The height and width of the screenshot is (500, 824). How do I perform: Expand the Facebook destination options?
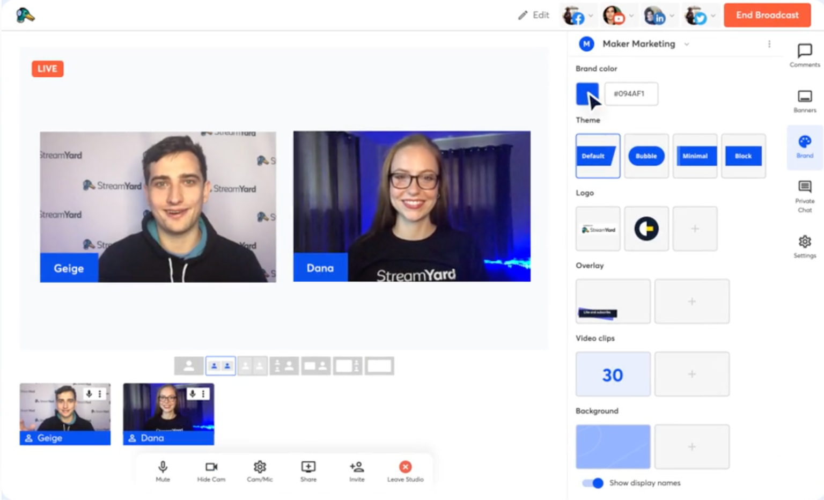click(591, 16)
